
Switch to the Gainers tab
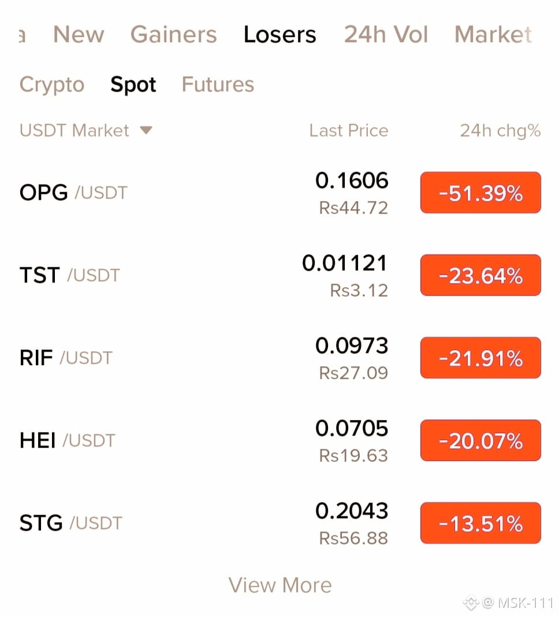click(x=173, y=34)
